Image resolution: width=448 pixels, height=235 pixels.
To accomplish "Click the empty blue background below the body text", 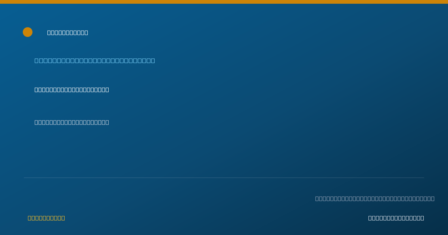I will [224, 153].
